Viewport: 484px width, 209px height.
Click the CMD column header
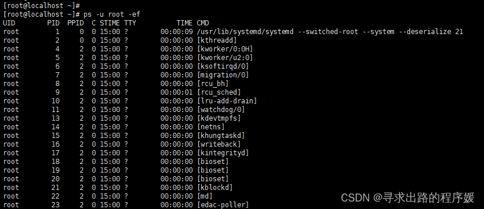[203, 23]
